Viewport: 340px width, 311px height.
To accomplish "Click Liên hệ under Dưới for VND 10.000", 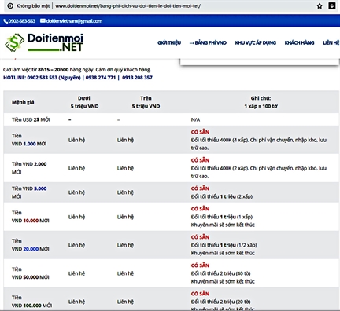I will tap(76, 217).
